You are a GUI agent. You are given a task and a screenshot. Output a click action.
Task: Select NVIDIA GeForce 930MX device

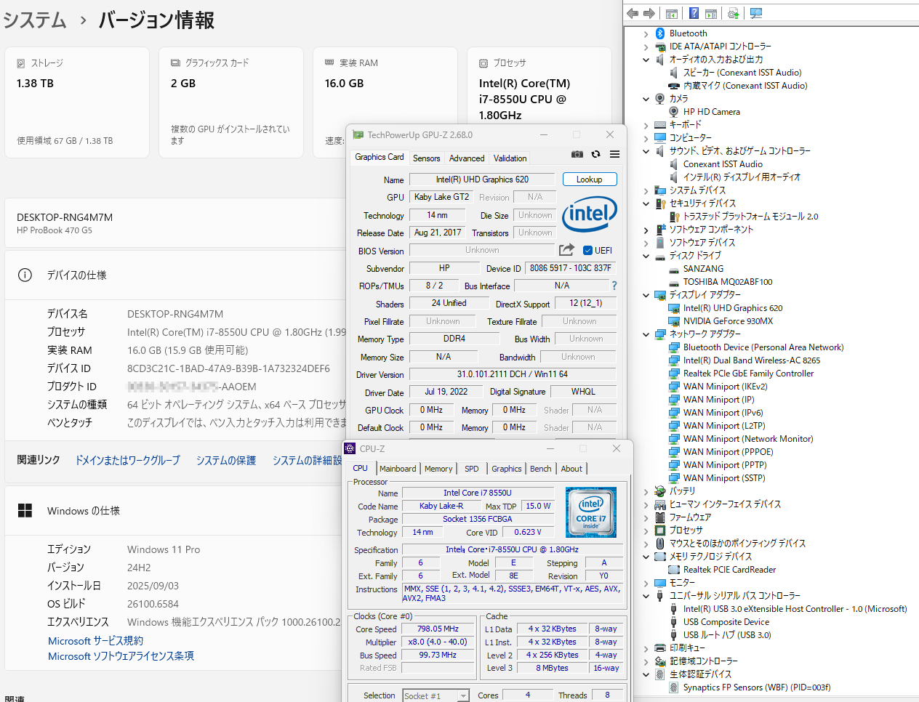[728, 321]
